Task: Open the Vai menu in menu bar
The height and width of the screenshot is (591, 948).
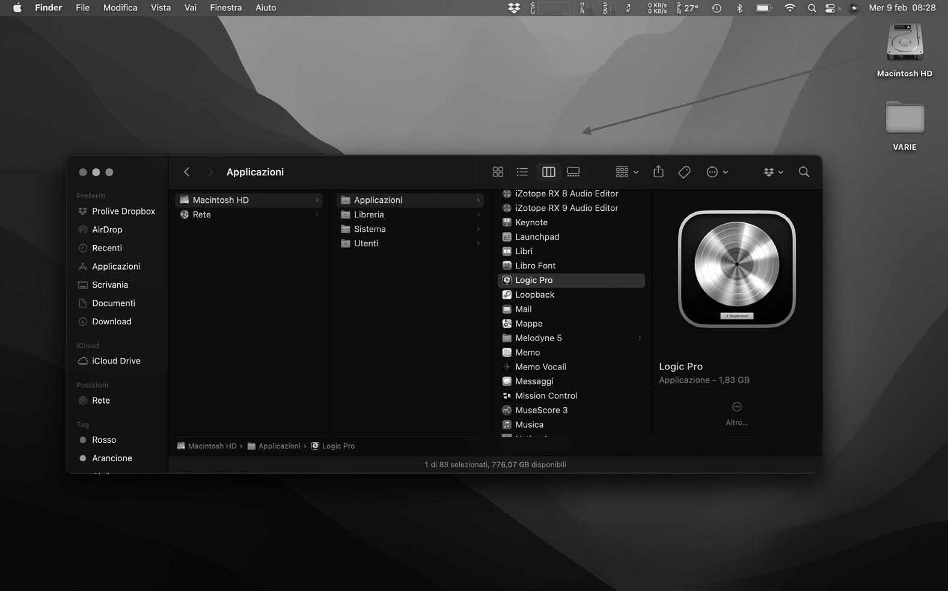Action: tap(191, 8)
